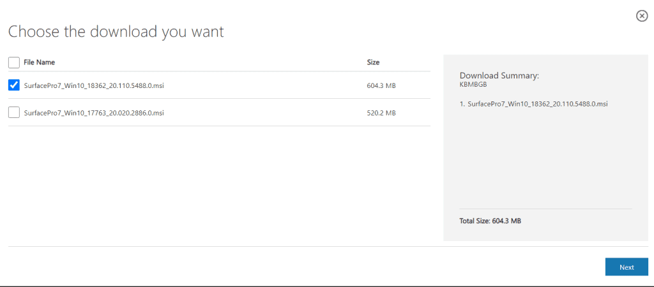This screenshot has width=654, height=287.
Task: Click the blank area below the file list
Action: (217, 185)
